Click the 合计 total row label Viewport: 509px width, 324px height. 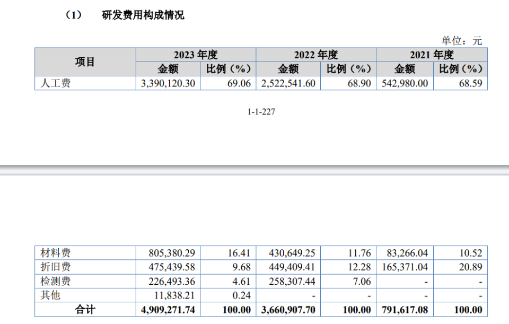click(85, 309)
